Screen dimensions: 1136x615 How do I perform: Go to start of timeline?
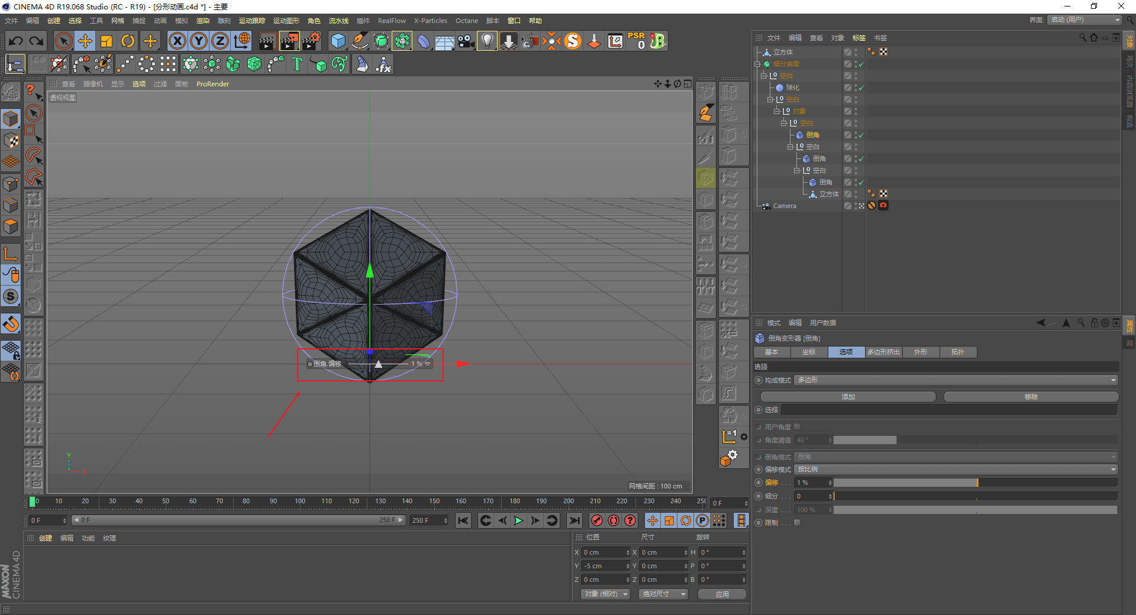click(x=463, y=520)
